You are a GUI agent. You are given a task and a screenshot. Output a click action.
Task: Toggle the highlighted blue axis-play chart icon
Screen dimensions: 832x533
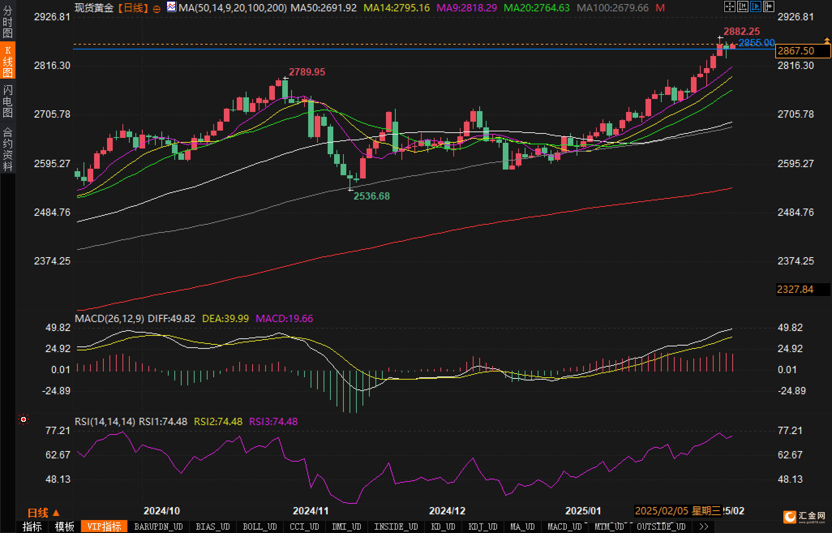click(755, 6)
